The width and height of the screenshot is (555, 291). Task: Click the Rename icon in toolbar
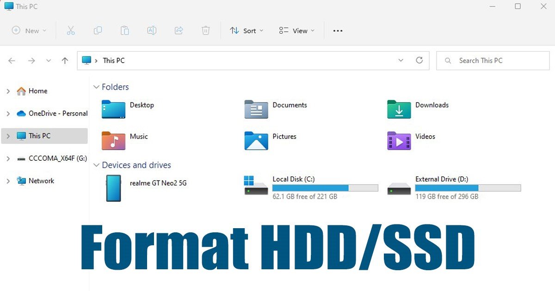click(x=151, y=30)
